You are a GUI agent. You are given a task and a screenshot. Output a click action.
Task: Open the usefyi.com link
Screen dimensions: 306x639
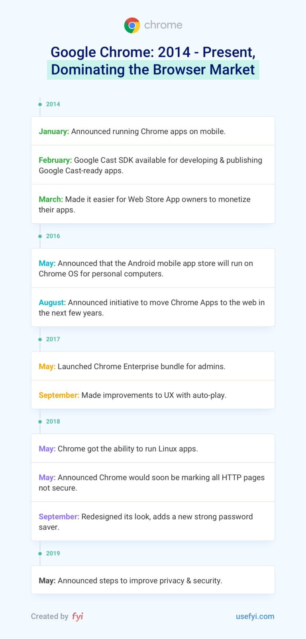(x=255, y=616)
